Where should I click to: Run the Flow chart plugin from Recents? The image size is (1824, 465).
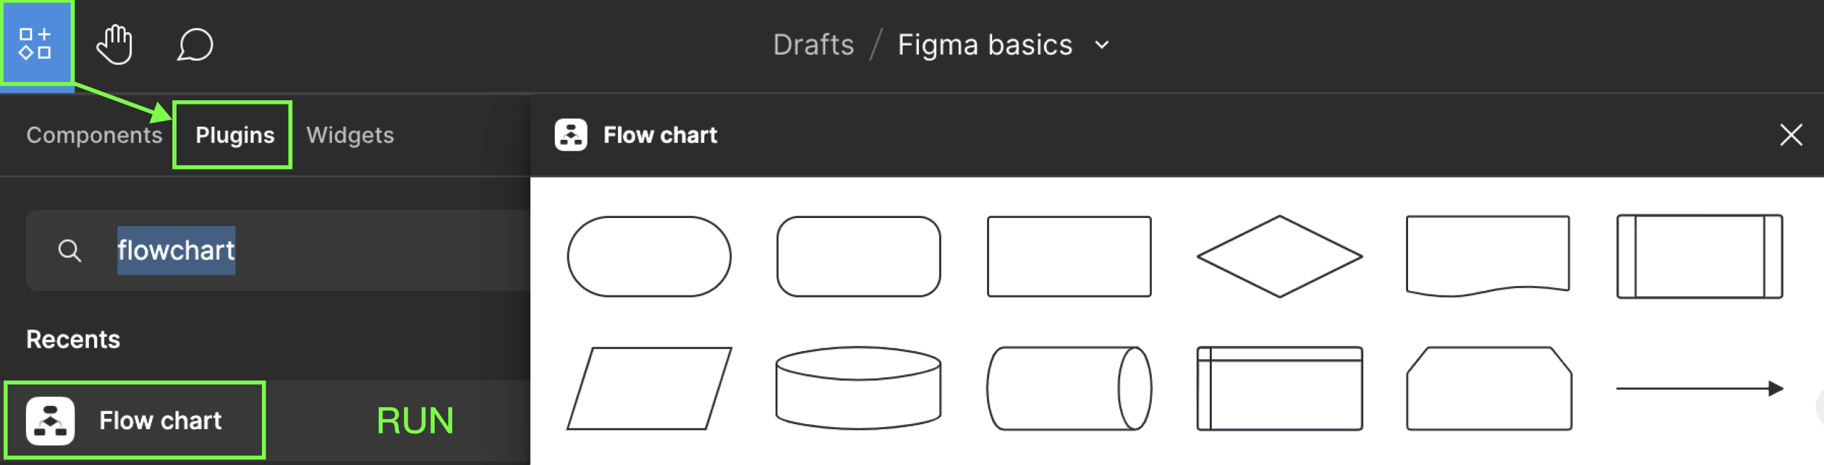point(414,420)
